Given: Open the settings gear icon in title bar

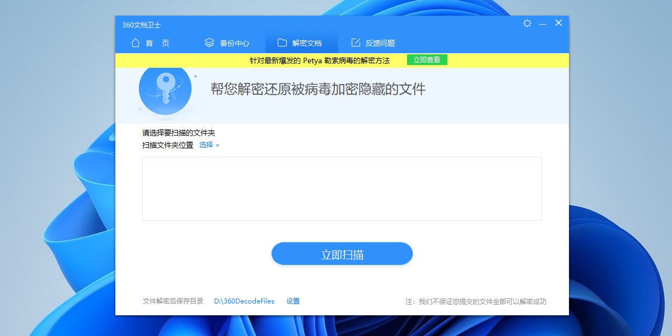Looking at the screenshot, I should coord(527,24).
